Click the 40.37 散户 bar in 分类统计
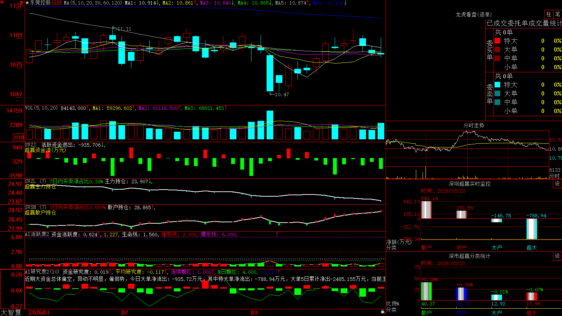 (426, 291)
